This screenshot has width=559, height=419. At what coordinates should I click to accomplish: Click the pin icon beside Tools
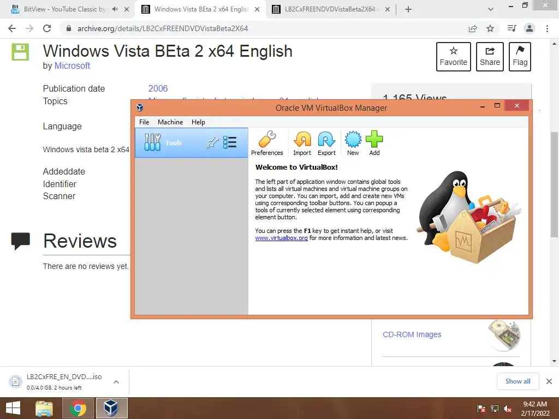212,142
